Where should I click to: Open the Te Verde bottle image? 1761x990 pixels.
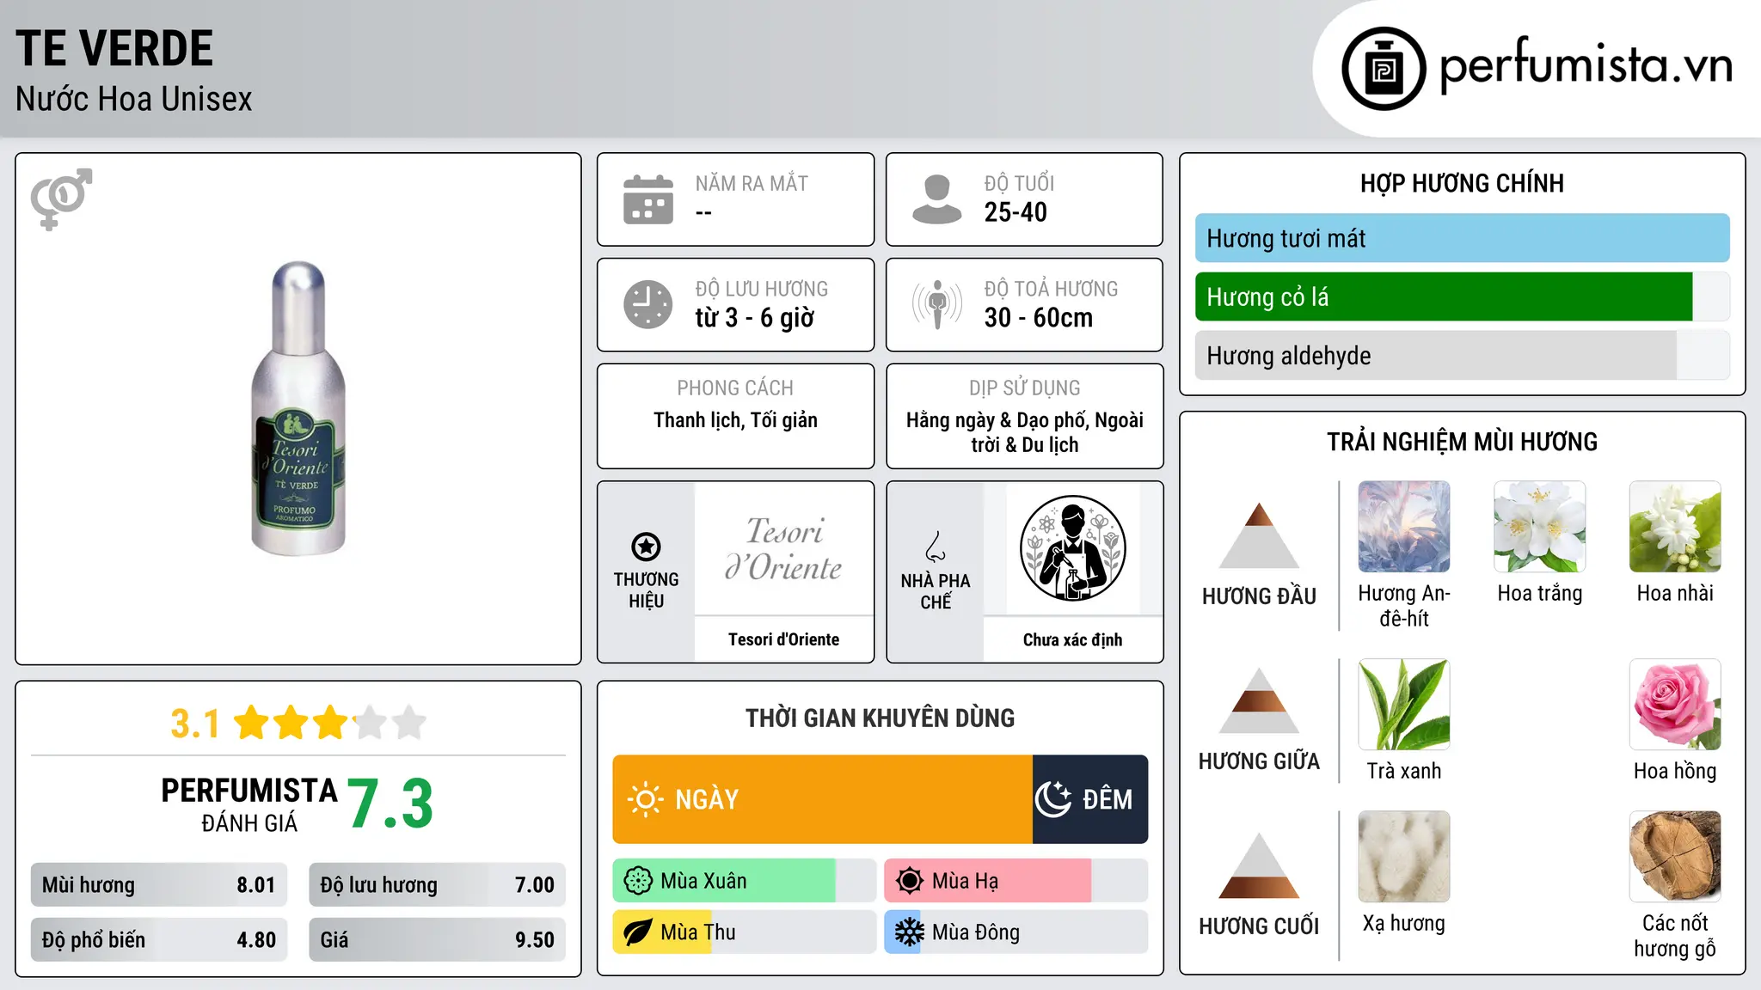[x=298, y=409]
